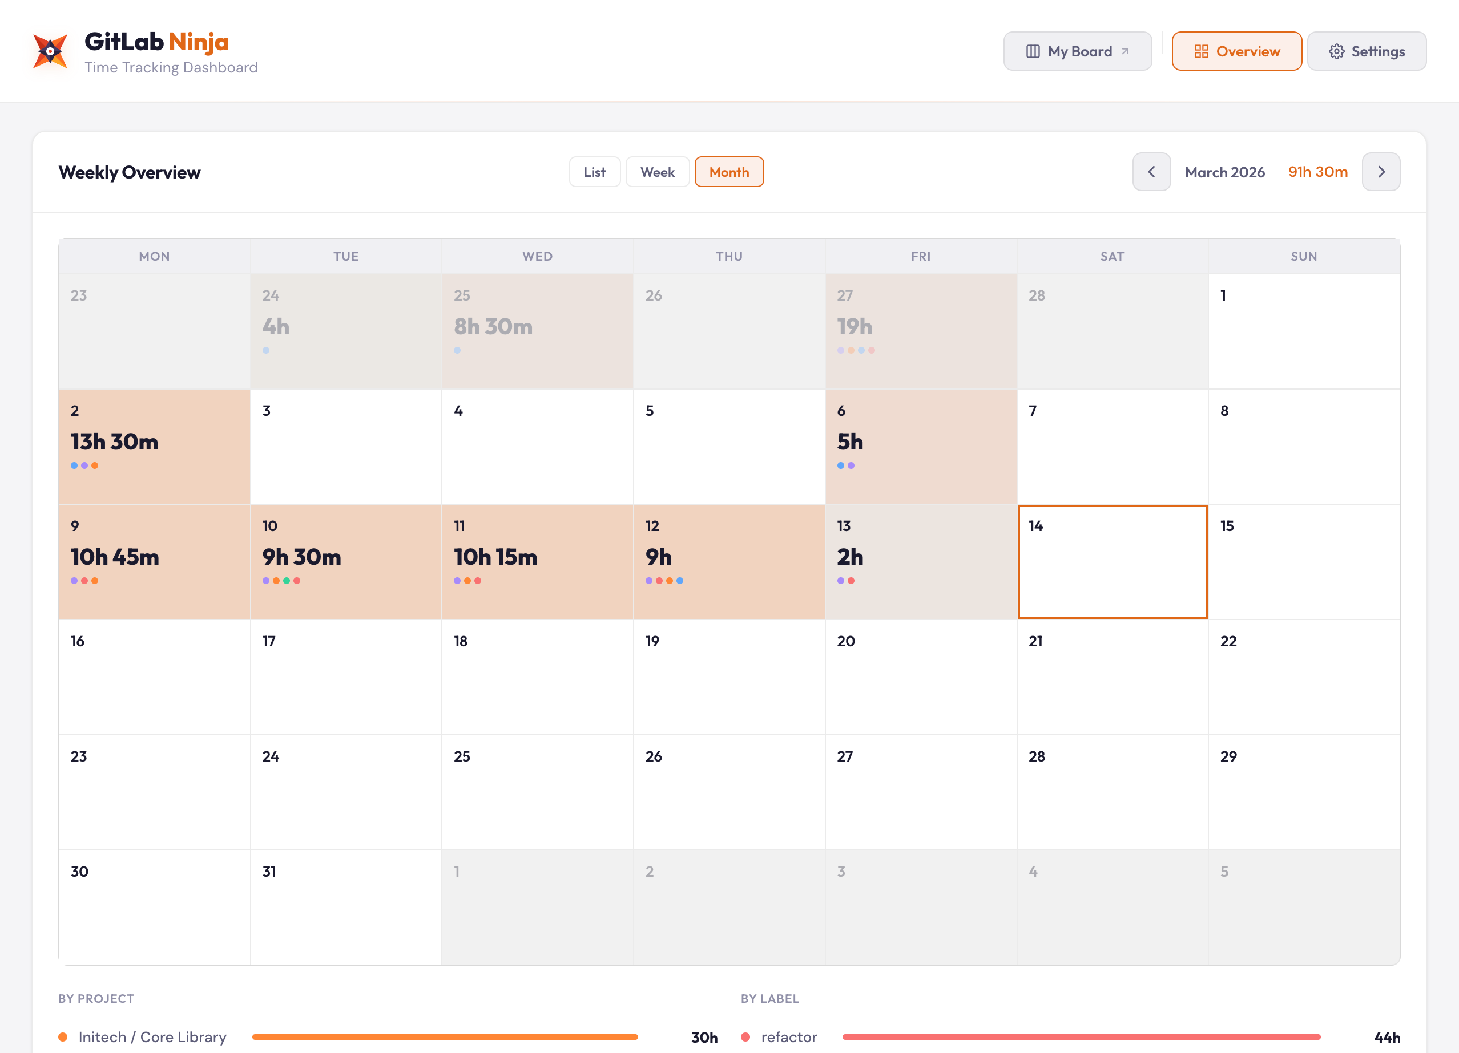Advance to April using the right chevron

pos(1381,172)
